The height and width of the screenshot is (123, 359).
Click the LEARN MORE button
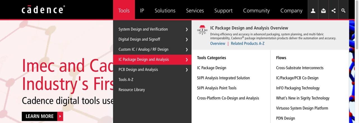[x=42, y=116]
